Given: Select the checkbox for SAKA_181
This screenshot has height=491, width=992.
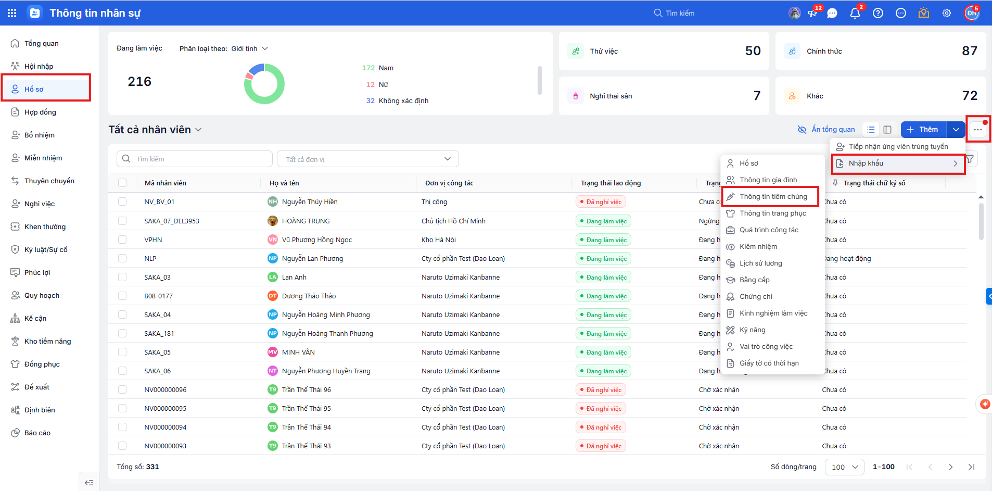Looking at the screenshot, I should (122, 333).
